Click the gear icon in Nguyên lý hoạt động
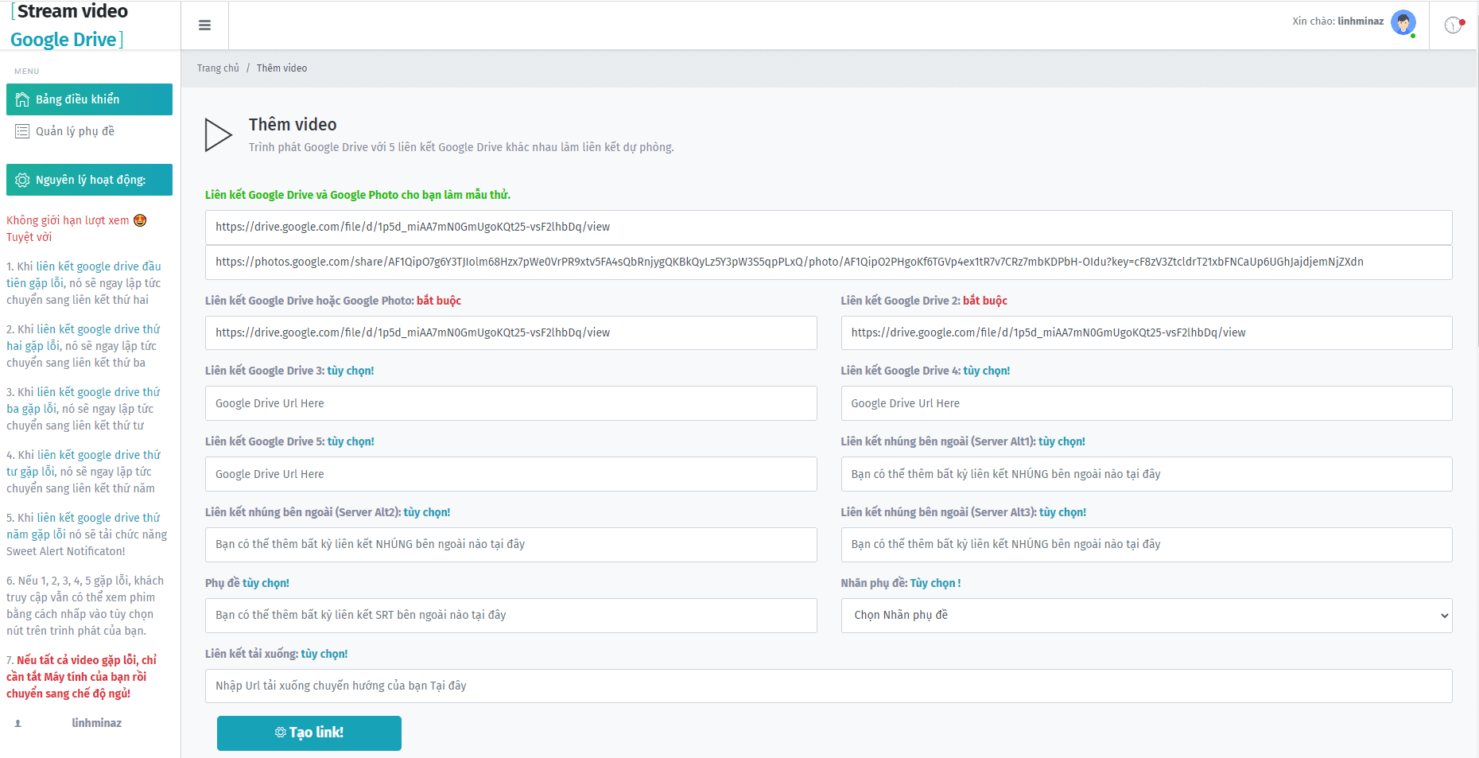The width and height of the screenshot is (1479, 758). point(22,180)
